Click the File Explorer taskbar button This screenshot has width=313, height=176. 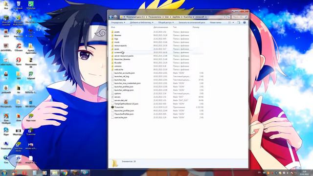55,173
